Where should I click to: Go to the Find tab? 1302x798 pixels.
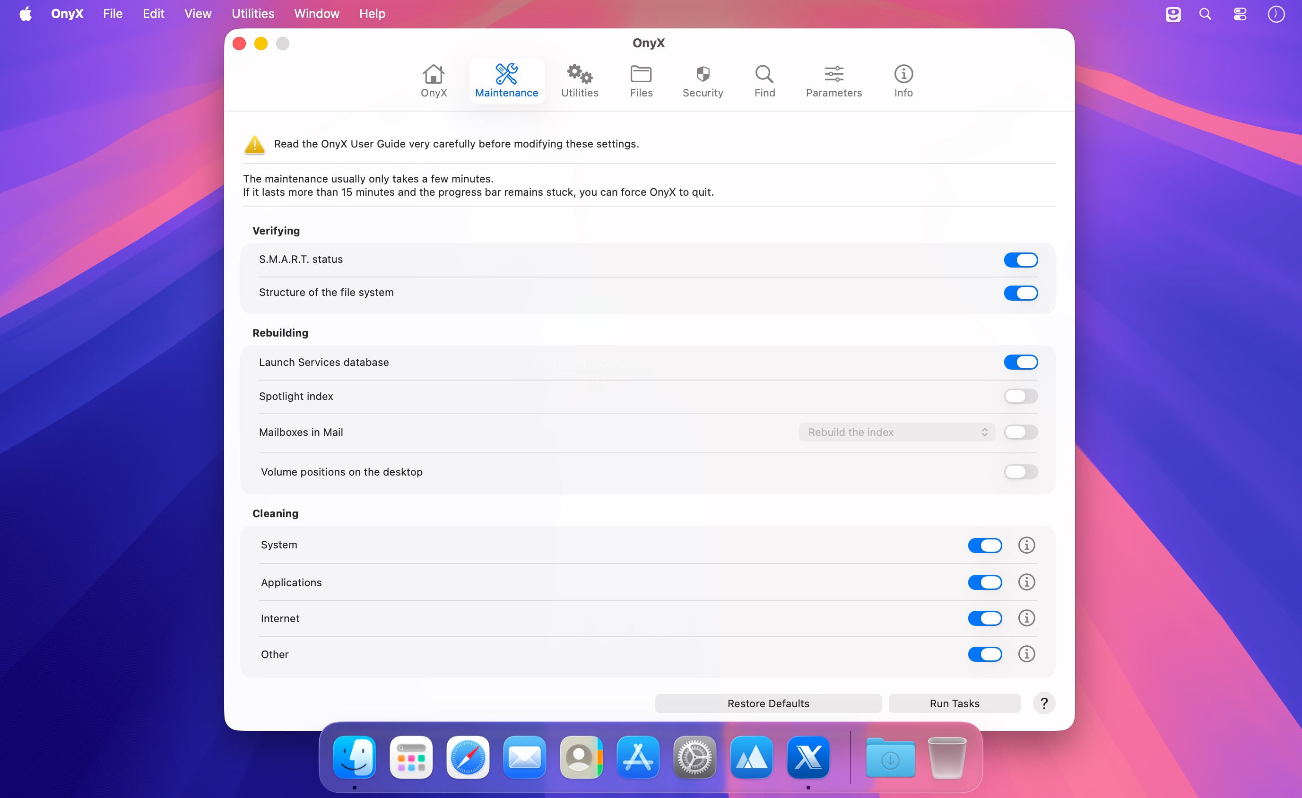click(764, 81)
